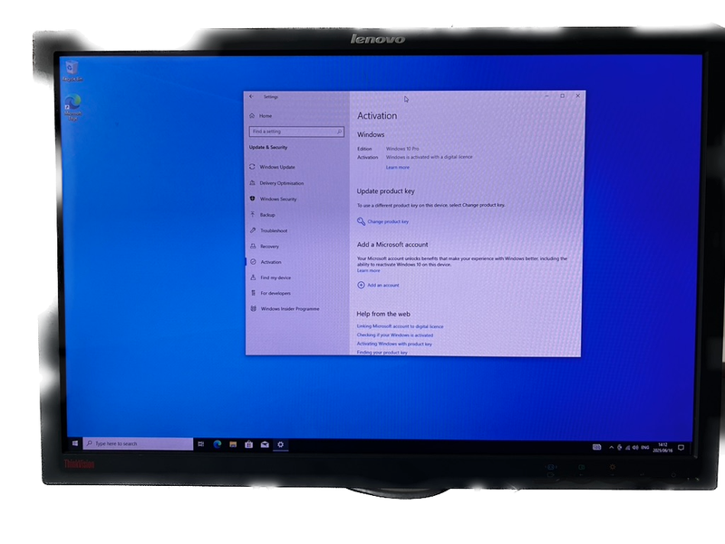This screenshot has height=544, width=725.
Task: Click the Windows Security shield icon
Action: 253,199
